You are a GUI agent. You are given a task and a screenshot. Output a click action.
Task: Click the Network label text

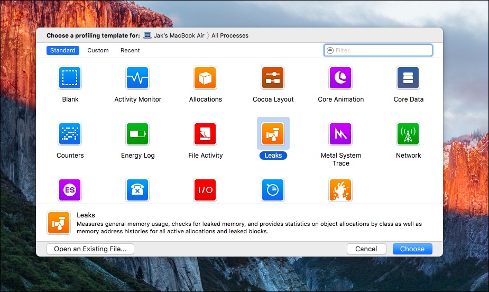click(x=409, y=156)
